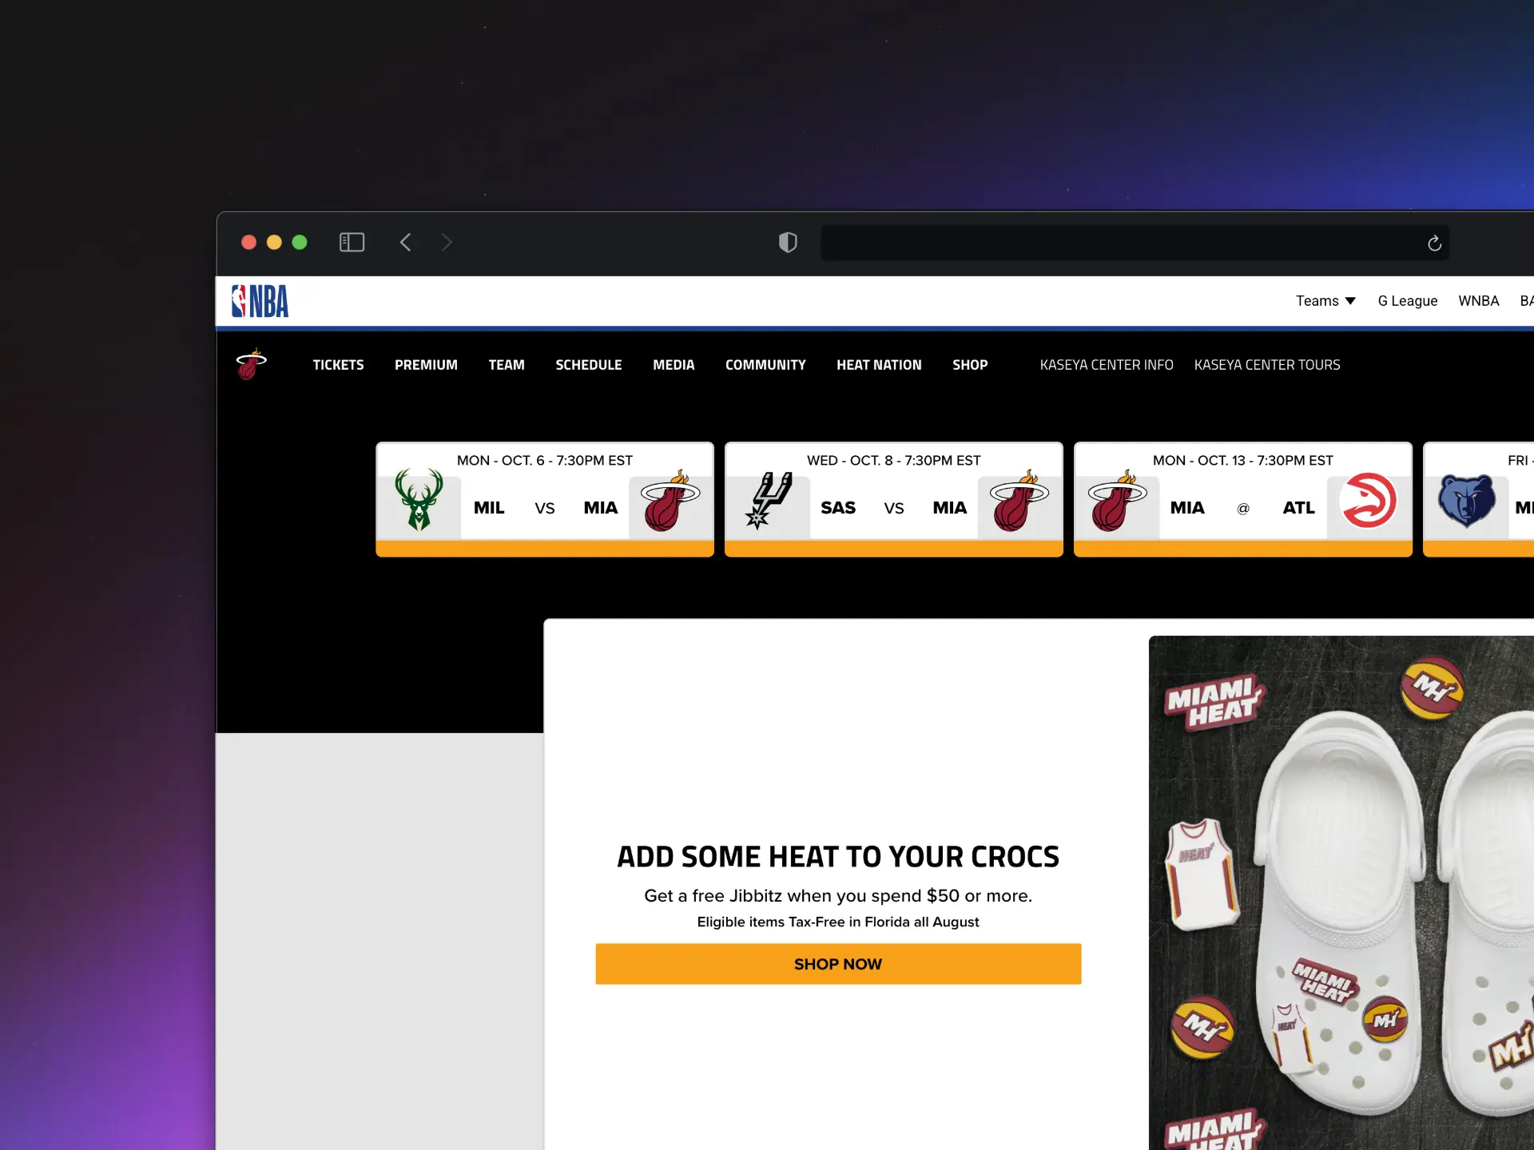The image size is (1534, 1150).
Task: Open the TICKETS menu
Action: (338, 365)
